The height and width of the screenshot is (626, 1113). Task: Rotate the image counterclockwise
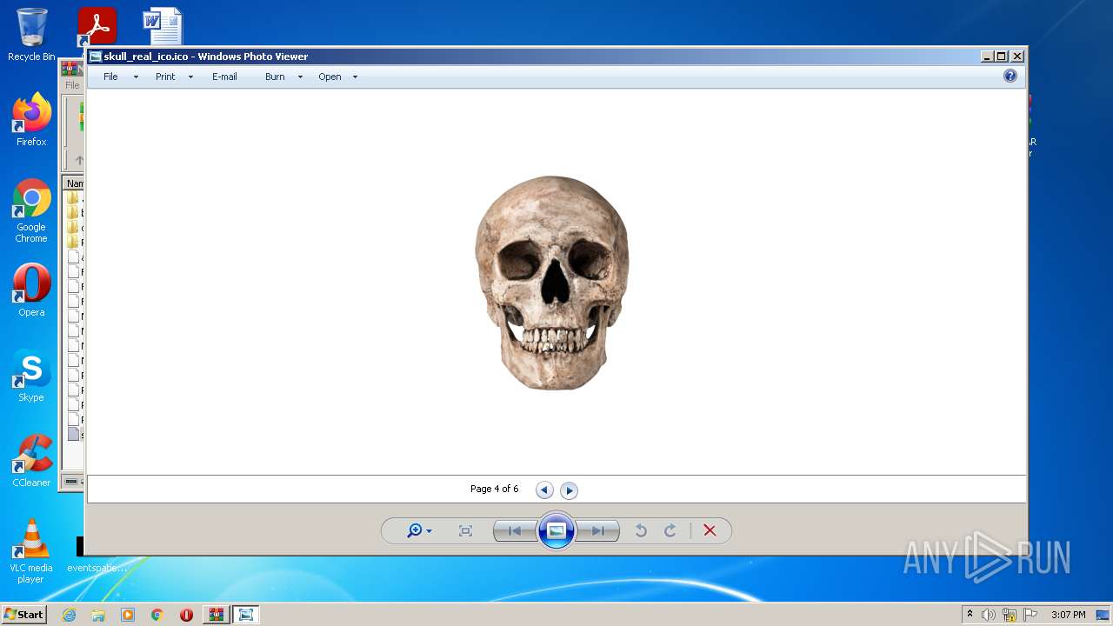[641, 531]
